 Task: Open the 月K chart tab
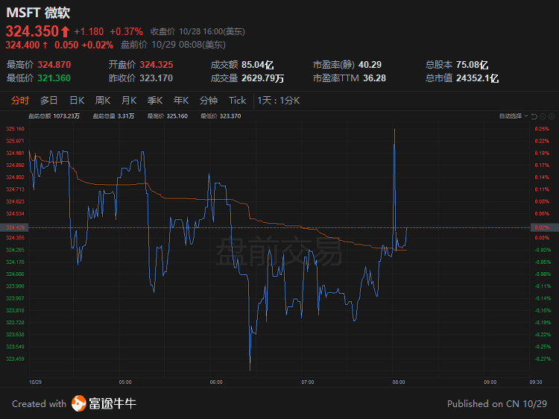click(129, 101)
